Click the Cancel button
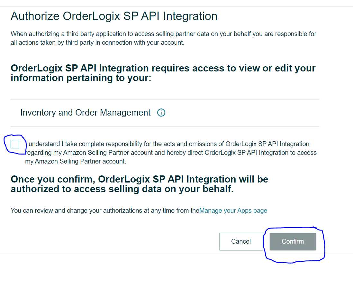 [x=241, y=241]
